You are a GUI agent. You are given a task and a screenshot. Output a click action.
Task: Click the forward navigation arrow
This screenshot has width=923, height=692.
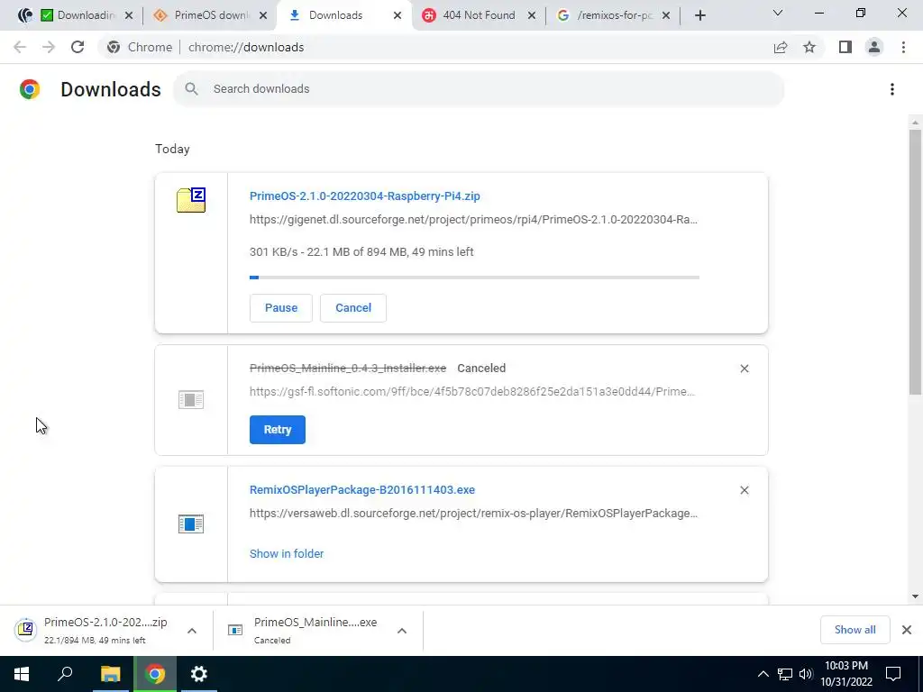tap(49, 47)
